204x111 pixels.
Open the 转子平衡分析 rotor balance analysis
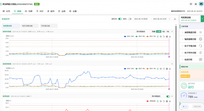coord(190,46)
